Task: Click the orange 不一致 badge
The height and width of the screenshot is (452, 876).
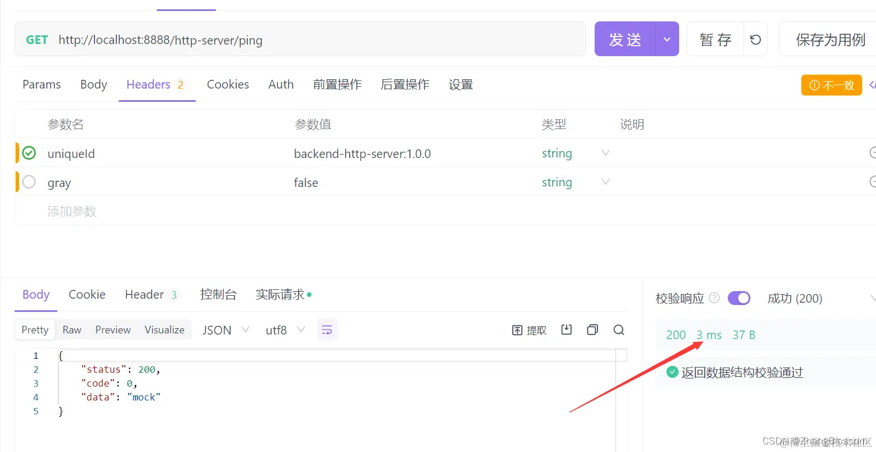Action: 831,85
